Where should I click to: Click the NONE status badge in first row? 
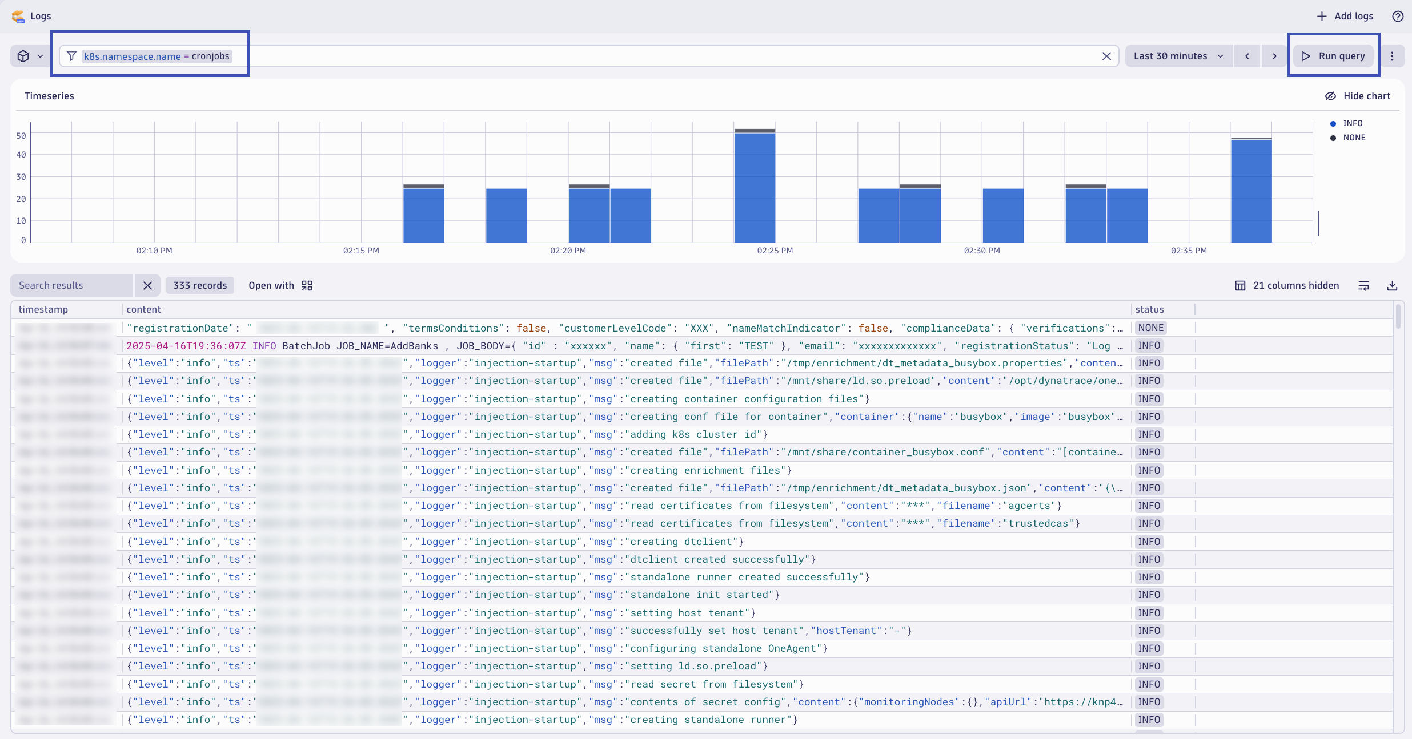(x=1150, y=328)
